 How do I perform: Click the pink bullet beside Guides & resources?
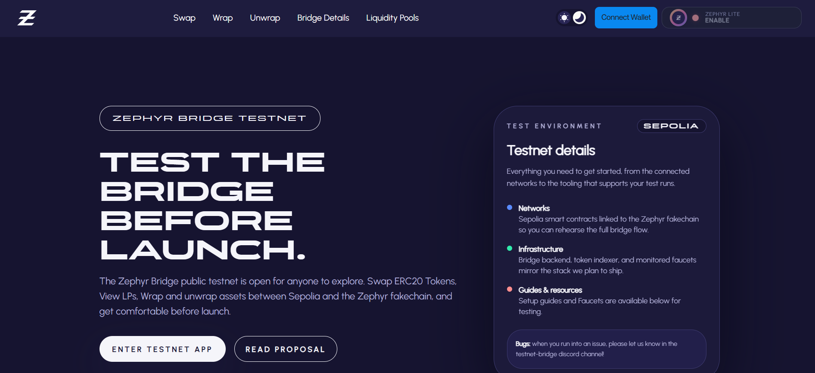pos(510,290)
